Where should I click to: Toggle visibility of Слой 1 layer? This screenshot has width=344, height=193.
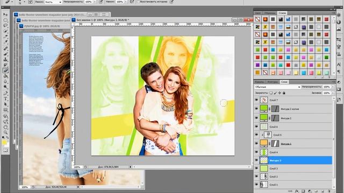pyautogui.click(x=256, y=184)
